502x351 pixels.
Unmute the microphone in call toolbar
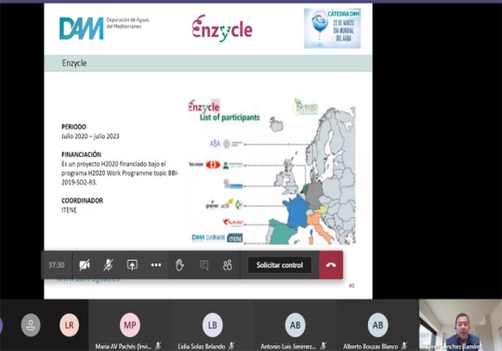coord(108,265)
